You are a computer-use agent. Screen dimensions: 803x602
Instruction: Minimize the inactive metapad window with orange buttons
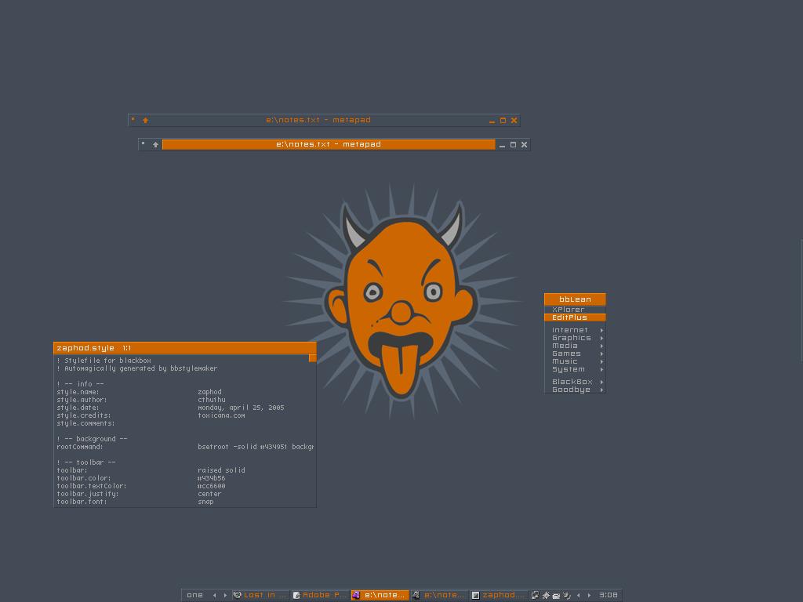(x=492, y=121)
